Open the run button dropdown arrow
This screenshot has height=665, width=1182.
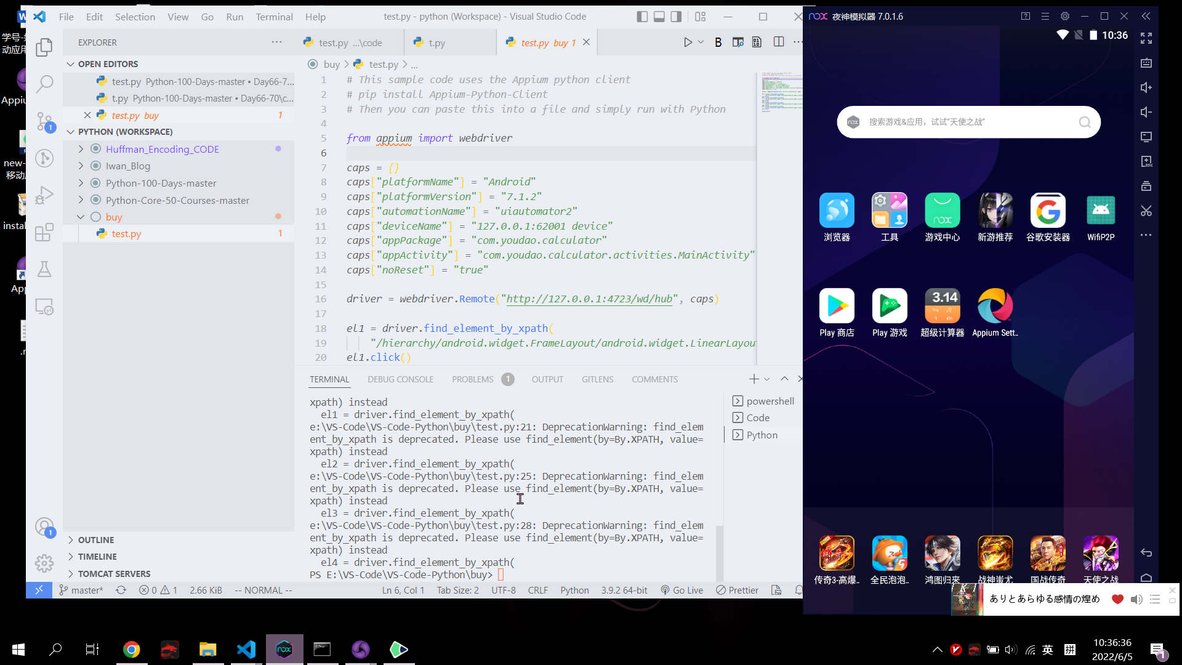[x=701, y=42]
